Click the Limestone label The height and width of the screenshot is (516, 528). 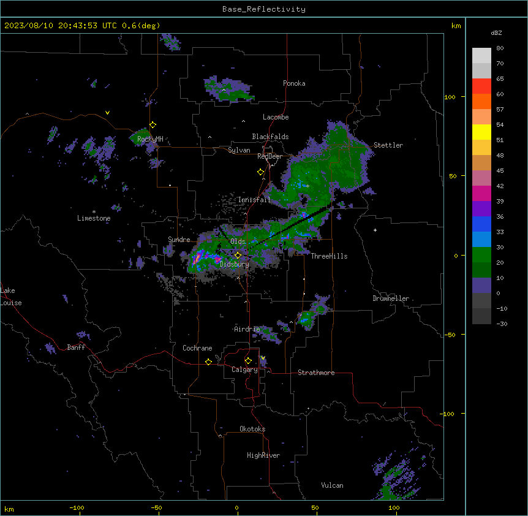pos(94,218)
